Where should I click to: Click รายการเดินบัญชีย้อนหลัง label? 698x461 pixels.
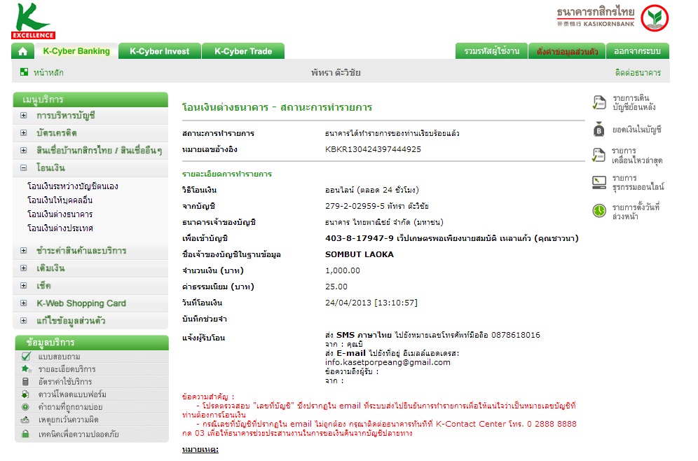point(634,102)
